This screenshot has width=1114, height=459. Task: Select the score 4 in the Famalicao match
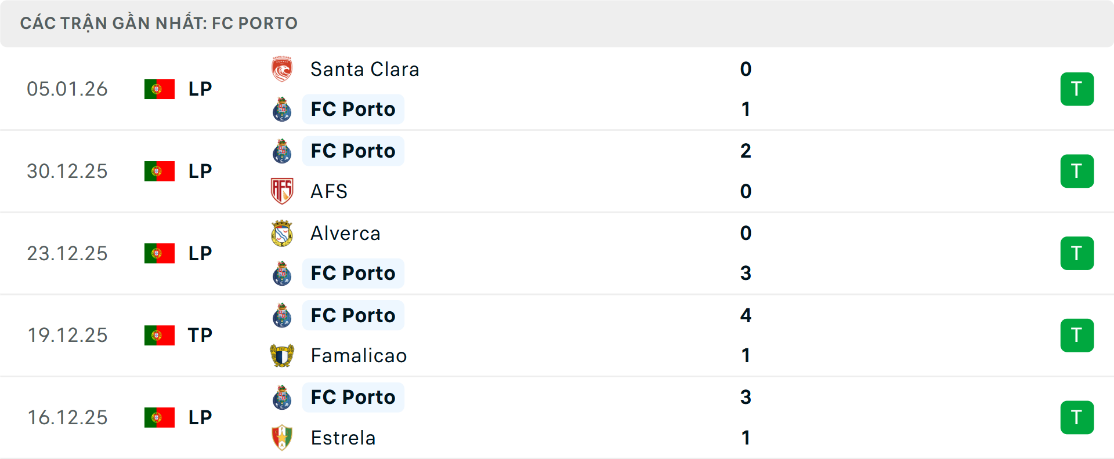[746, 316]
